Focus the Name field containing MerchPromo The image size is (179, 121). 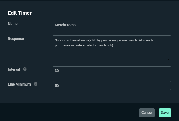[112, 25]
